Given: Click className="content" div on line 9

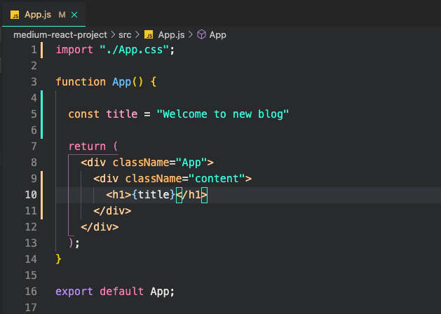Looking at the screenshot, I should [172, 179].
